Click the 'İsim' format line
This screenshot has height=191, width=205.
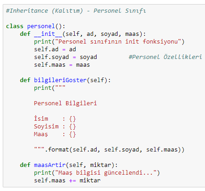(55, 119)
